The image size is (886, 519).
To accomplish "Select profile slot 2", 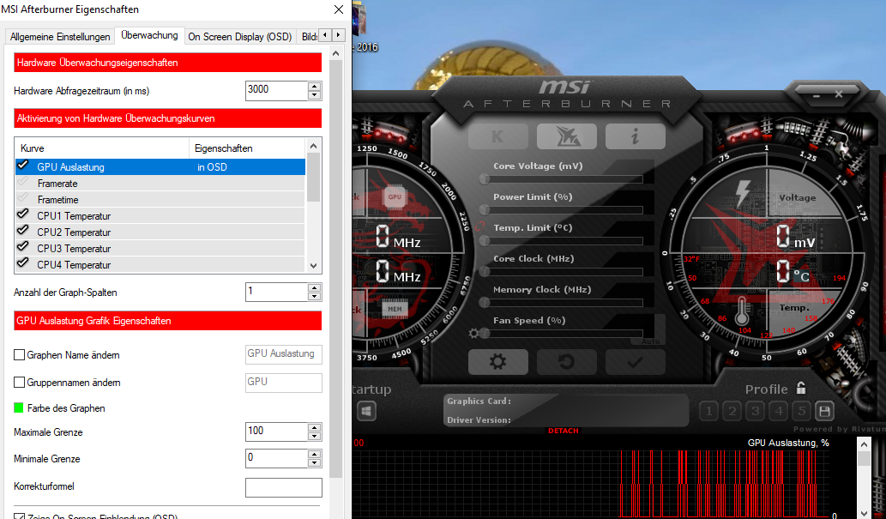I will pos(732,411).
